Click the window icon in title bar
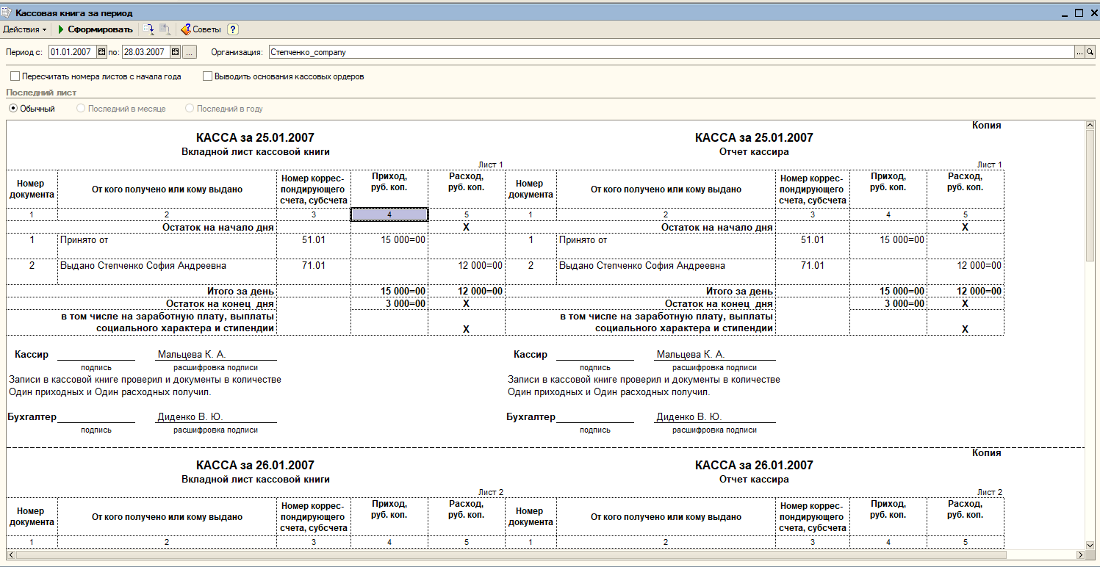1100x567 pixels. (x=7, y=13)
